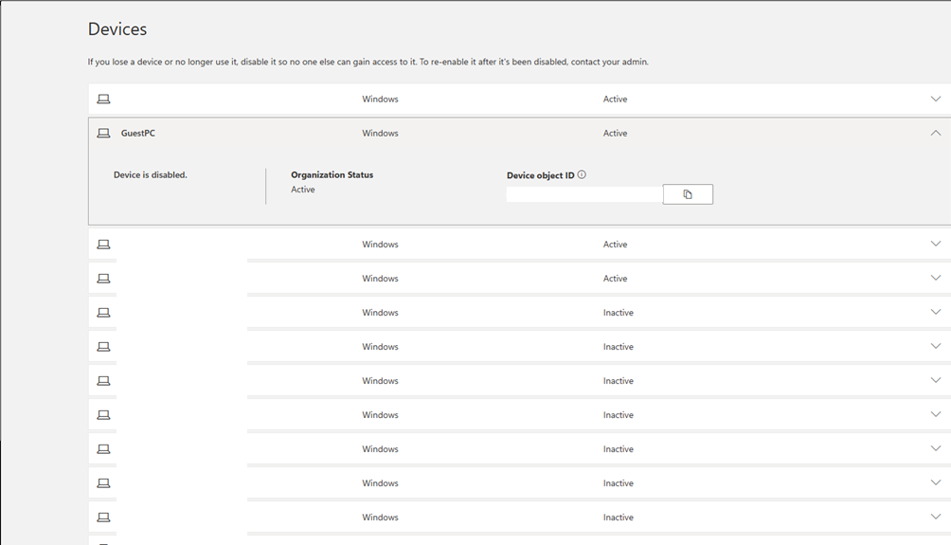This screenshot has height=545, width=951.
Task: Expand the last Active row before Inactive rows
Action: tap(935, 278)
